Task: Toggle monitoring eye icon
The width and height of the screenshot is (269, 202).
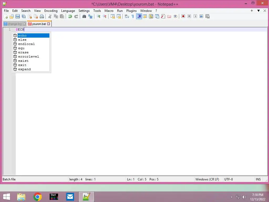Action: (175, 16)
